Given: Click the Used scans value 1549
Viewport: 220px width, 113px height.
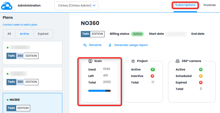Looking at the screenshot, I should (x=106, y=69).
